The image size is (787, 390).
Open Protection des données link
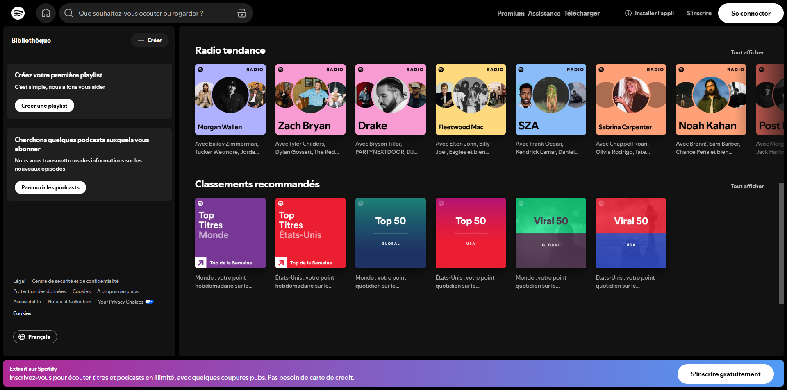(39, 291)
